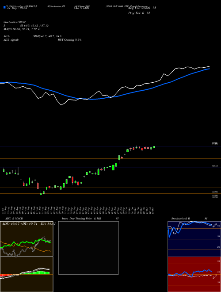Click the last green candlestick on the chart
221x292 pixels.
pyautogui.click(x=154, y=147)
